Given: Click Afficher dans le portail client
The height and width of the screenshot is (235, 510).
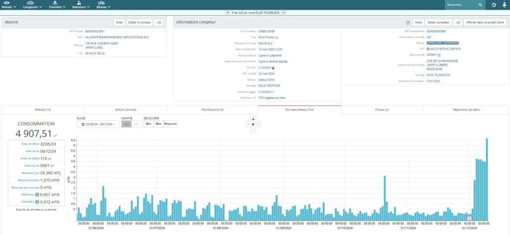Looking at the screenshot, I should click(485, 22).
